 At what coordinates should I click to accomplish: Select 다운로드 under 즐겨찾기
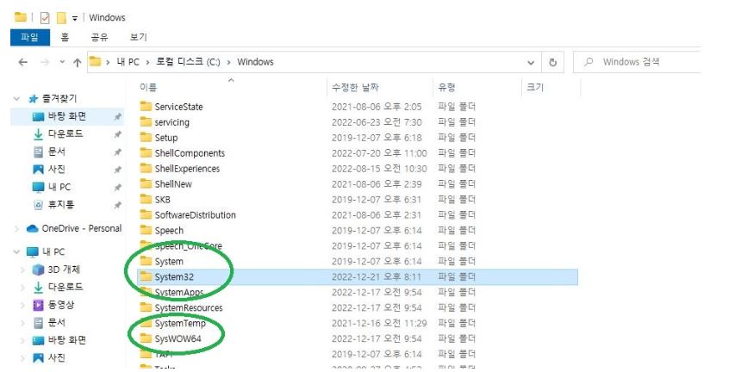pos(65,134)
